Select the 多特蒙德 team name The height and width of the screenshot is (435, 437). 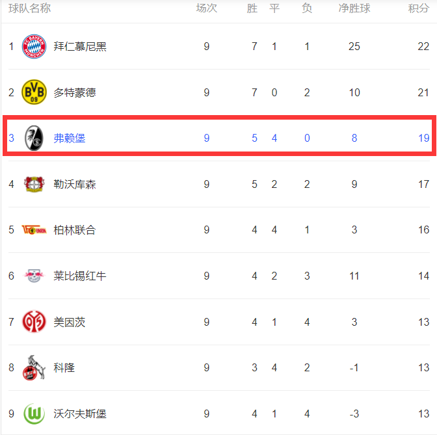point(75,92)
